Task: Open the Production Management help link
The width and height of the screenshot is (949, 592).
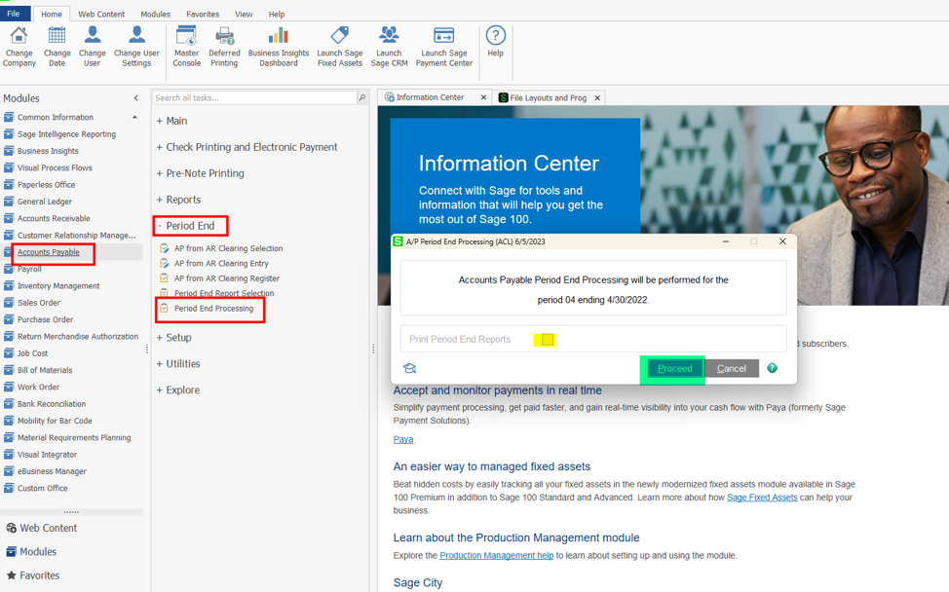Action: 496,555
